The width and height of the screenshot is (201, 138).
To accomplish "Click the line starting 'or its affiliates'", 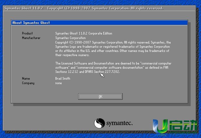I will [x=112, y=51].
